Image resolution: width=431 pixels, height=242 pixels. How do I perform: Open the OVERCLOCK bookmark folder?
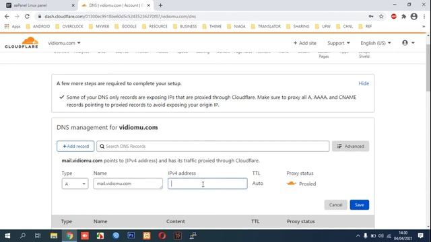69,26
